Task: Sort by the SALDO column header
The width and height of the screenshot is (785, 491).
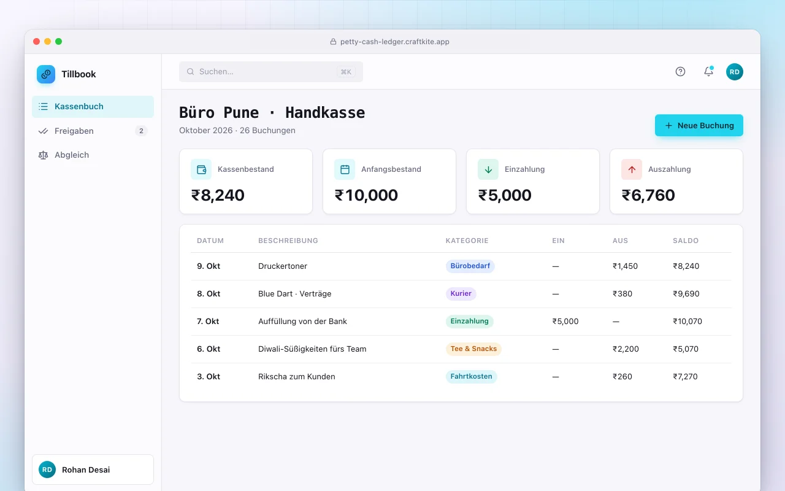Action: 686,241
